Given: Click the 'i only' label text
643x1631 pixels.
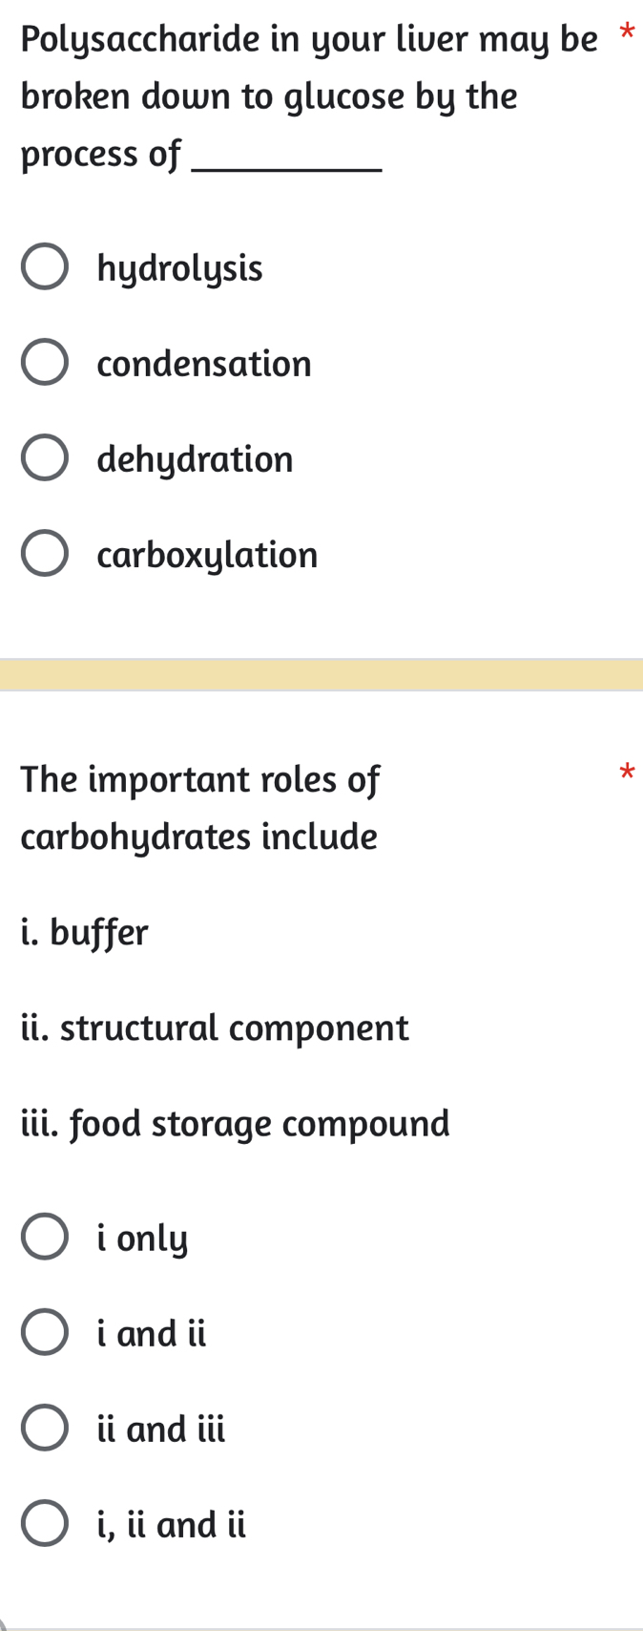Looking at the screenshot, I should coord(141,1238).
